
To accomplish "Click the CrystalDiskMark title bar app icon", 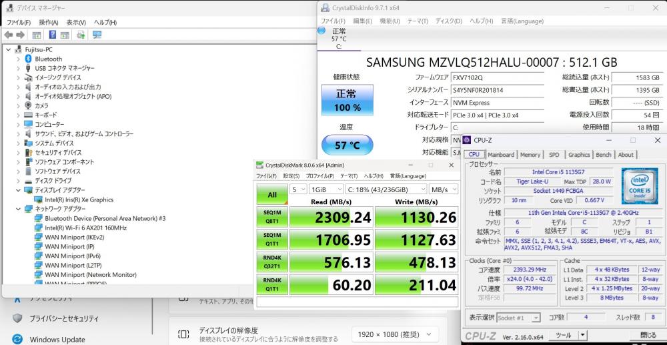I will coord(259,165).
